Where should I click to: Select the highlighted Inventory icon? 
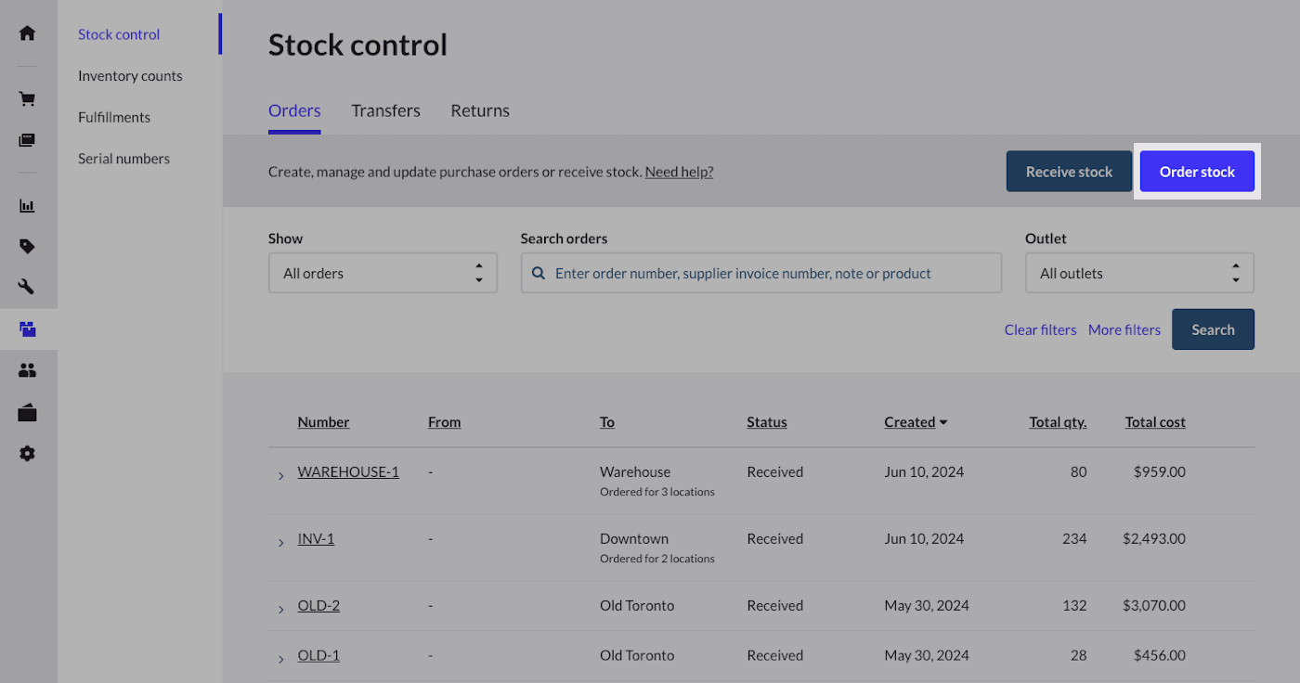tap(27, 329)
